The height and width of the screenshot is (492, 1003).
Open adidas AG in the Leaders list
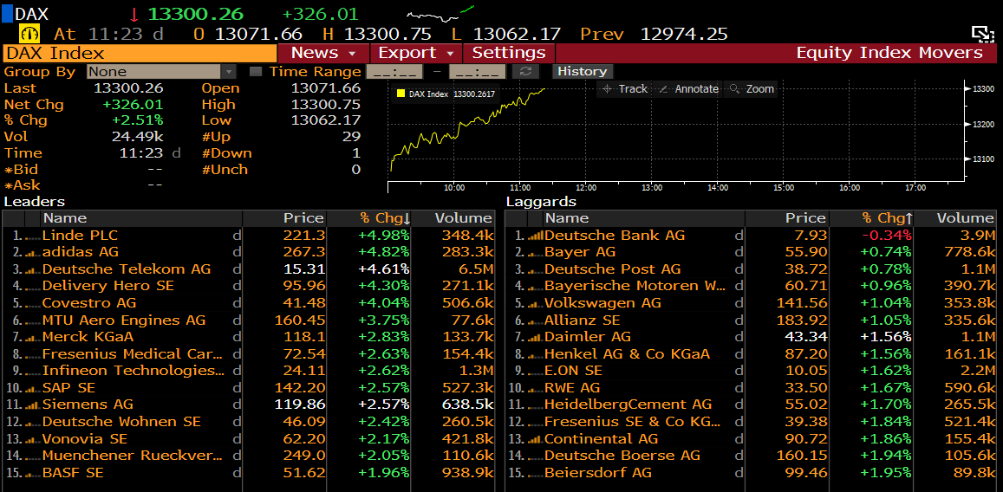pos(80,252)
